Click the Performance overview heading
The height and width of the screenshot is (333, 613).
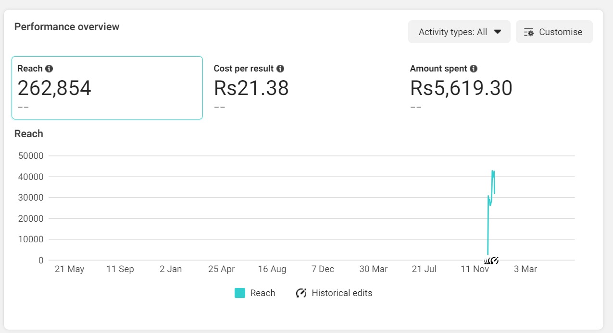[67, 27]
